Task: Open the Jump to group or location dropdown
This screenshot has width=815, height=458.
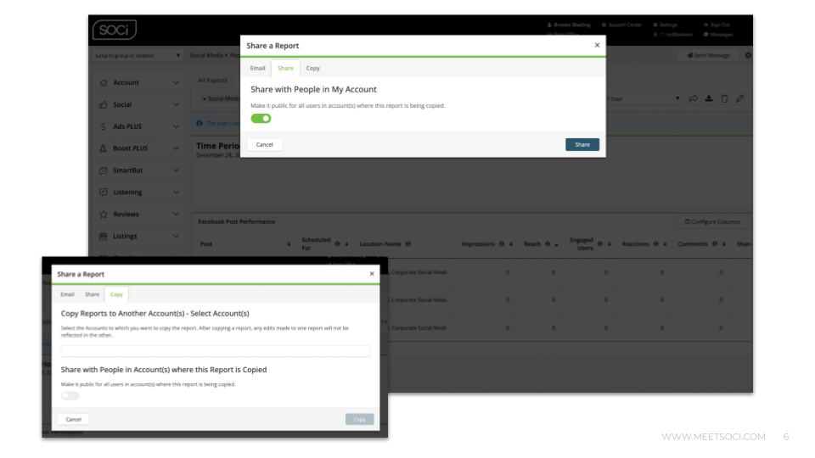Action: [138, 56]
